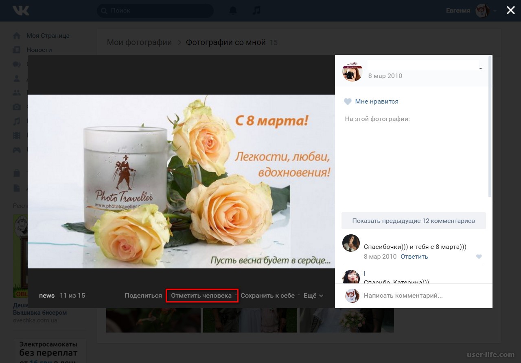Click the comment date under Спасибочки
Screen dimensions: 521x363
point(380,257)
